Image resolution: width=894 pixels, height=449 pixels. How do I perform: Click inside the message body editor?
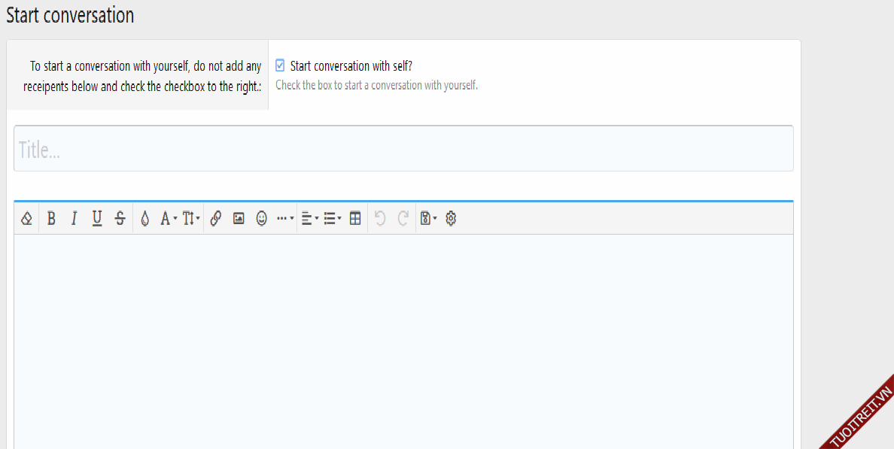coord(403,338)
